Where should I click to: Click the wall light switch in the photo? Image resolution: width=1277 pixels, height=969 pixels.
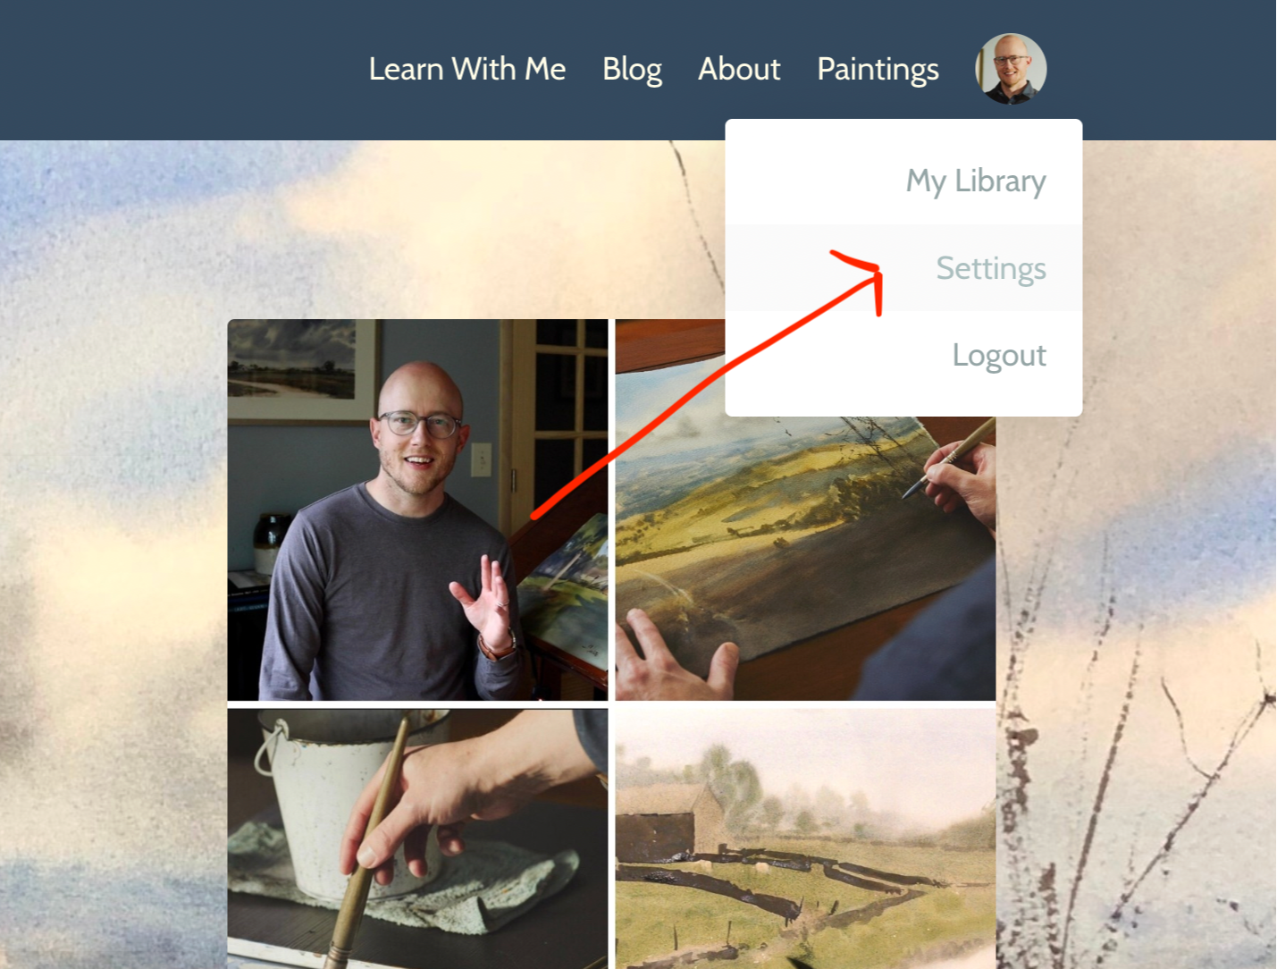pos(482,459)
